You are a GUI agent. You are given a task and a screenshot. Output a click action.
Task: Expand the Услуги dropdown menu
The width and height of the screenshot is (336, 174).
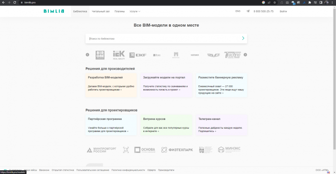click(x=135, y=11)
